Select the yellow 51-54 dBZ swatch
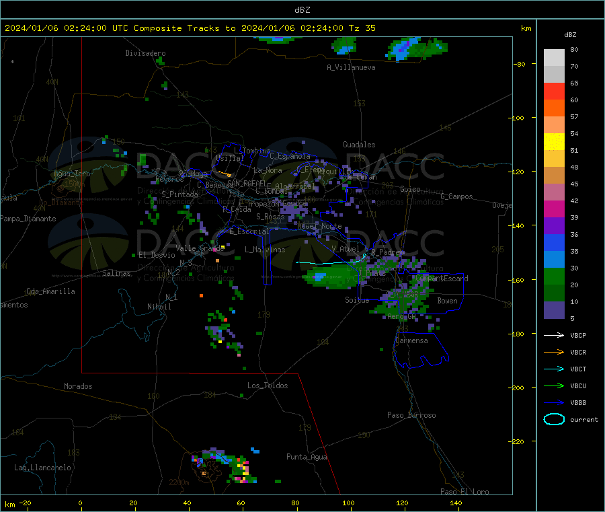The height and width of the screenshot is (512, 605). (x=554, y=142)
